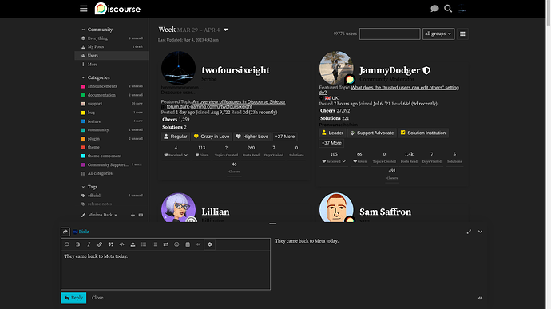Insert a blockquote in composer
This screenshot has width=551, height=309.
(111, 244)
